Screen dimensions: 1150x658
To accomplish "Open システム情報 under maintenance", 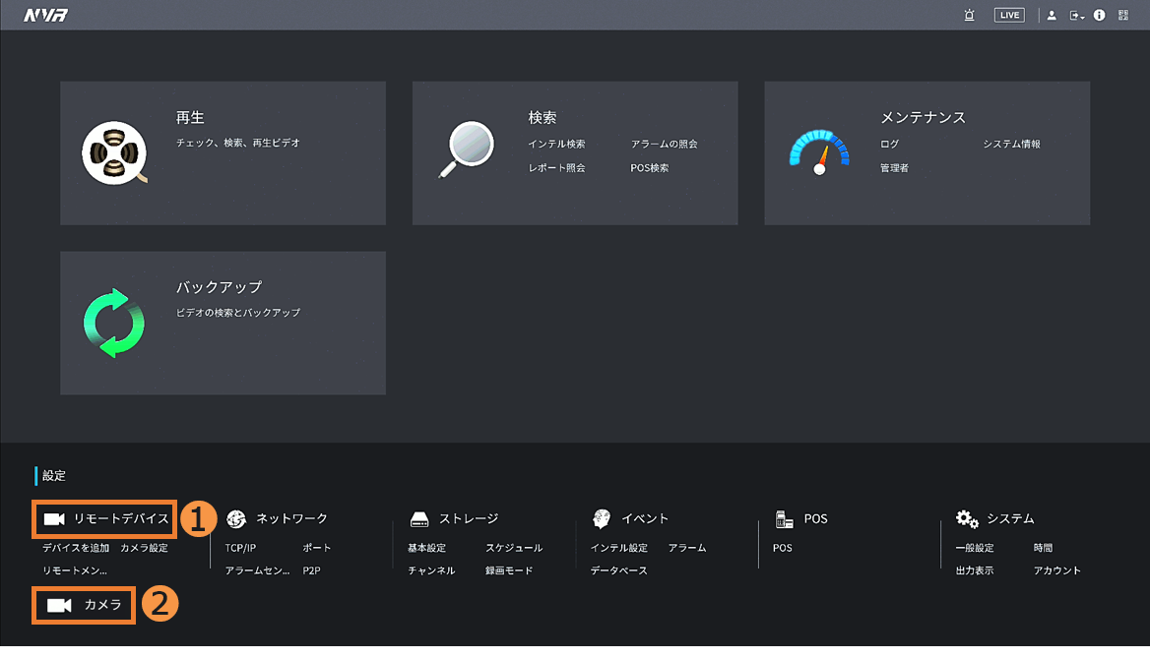I will 1011,144.
